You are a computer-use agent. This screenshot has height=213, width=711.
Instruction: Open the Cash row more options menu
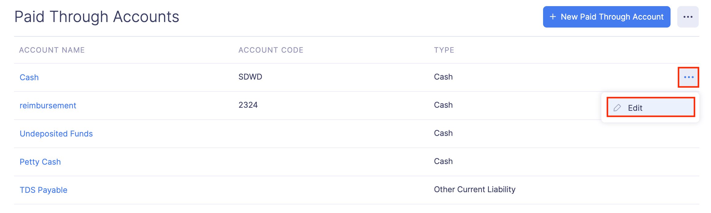[x=688, y=77]
